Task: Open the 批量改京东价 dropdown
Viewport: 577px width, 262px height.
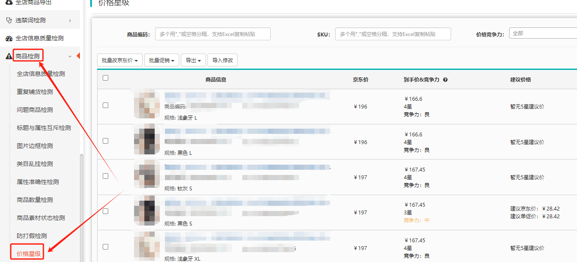Action: (120, 60)
